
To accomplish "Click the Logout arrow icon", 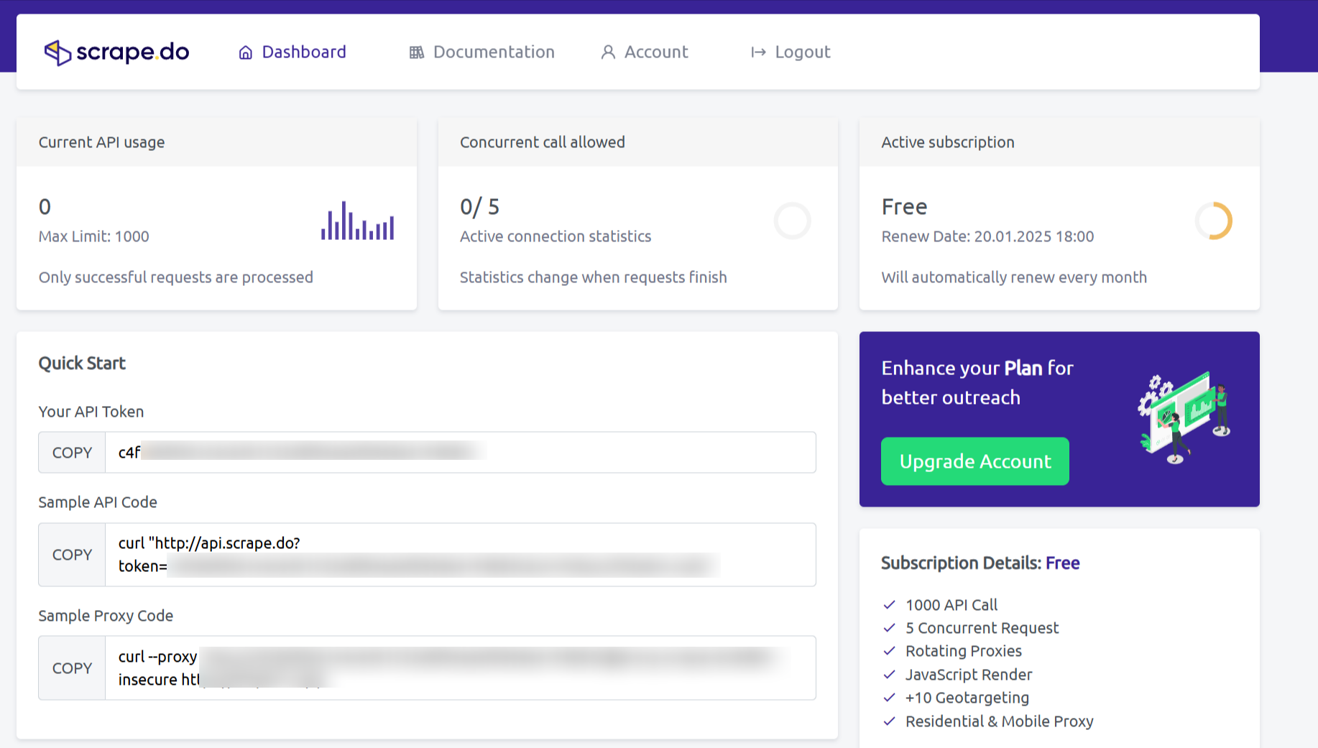I will point(758,52).
